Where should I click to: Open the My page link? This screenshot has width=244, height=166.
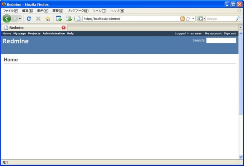click(x=19, y=34)
